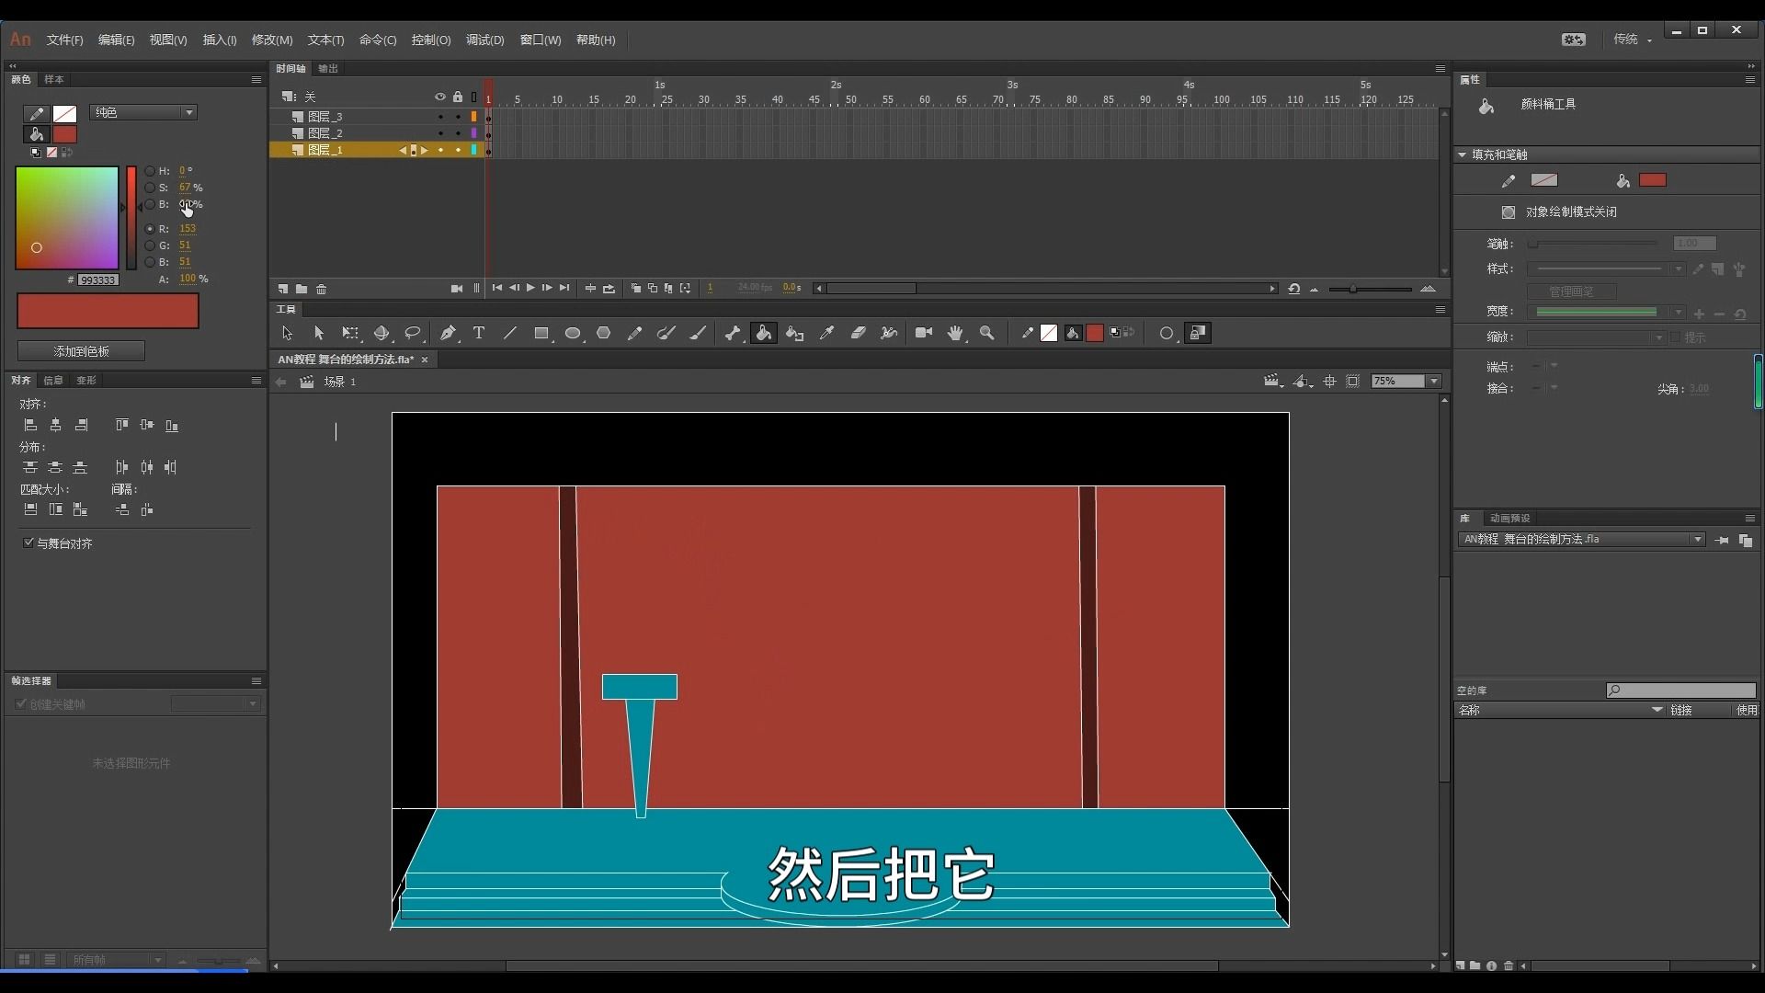Expand the 填充和笔触 properties panel

1463,154
